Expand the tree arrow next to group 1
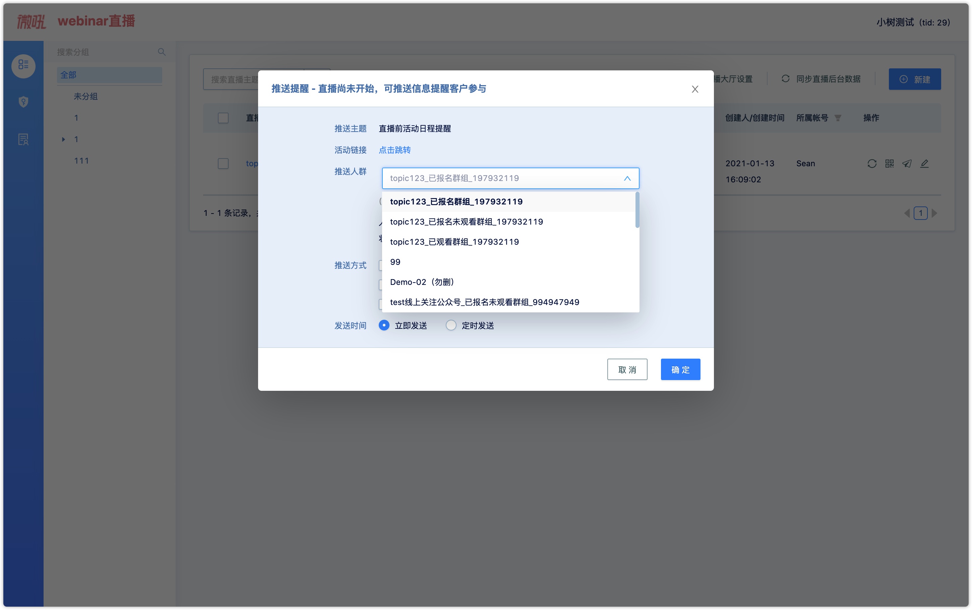This screenshot has height=610, width=972. 63,139
